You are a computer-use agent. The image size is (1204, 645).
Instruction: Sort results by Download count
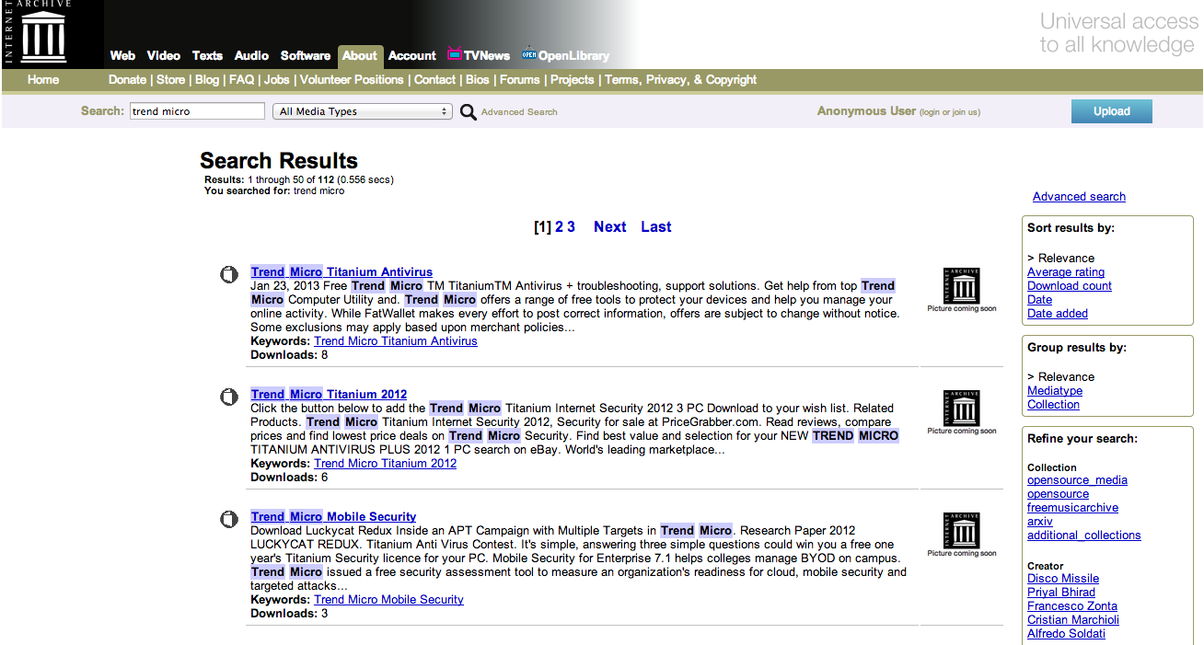click(1070, 286)
